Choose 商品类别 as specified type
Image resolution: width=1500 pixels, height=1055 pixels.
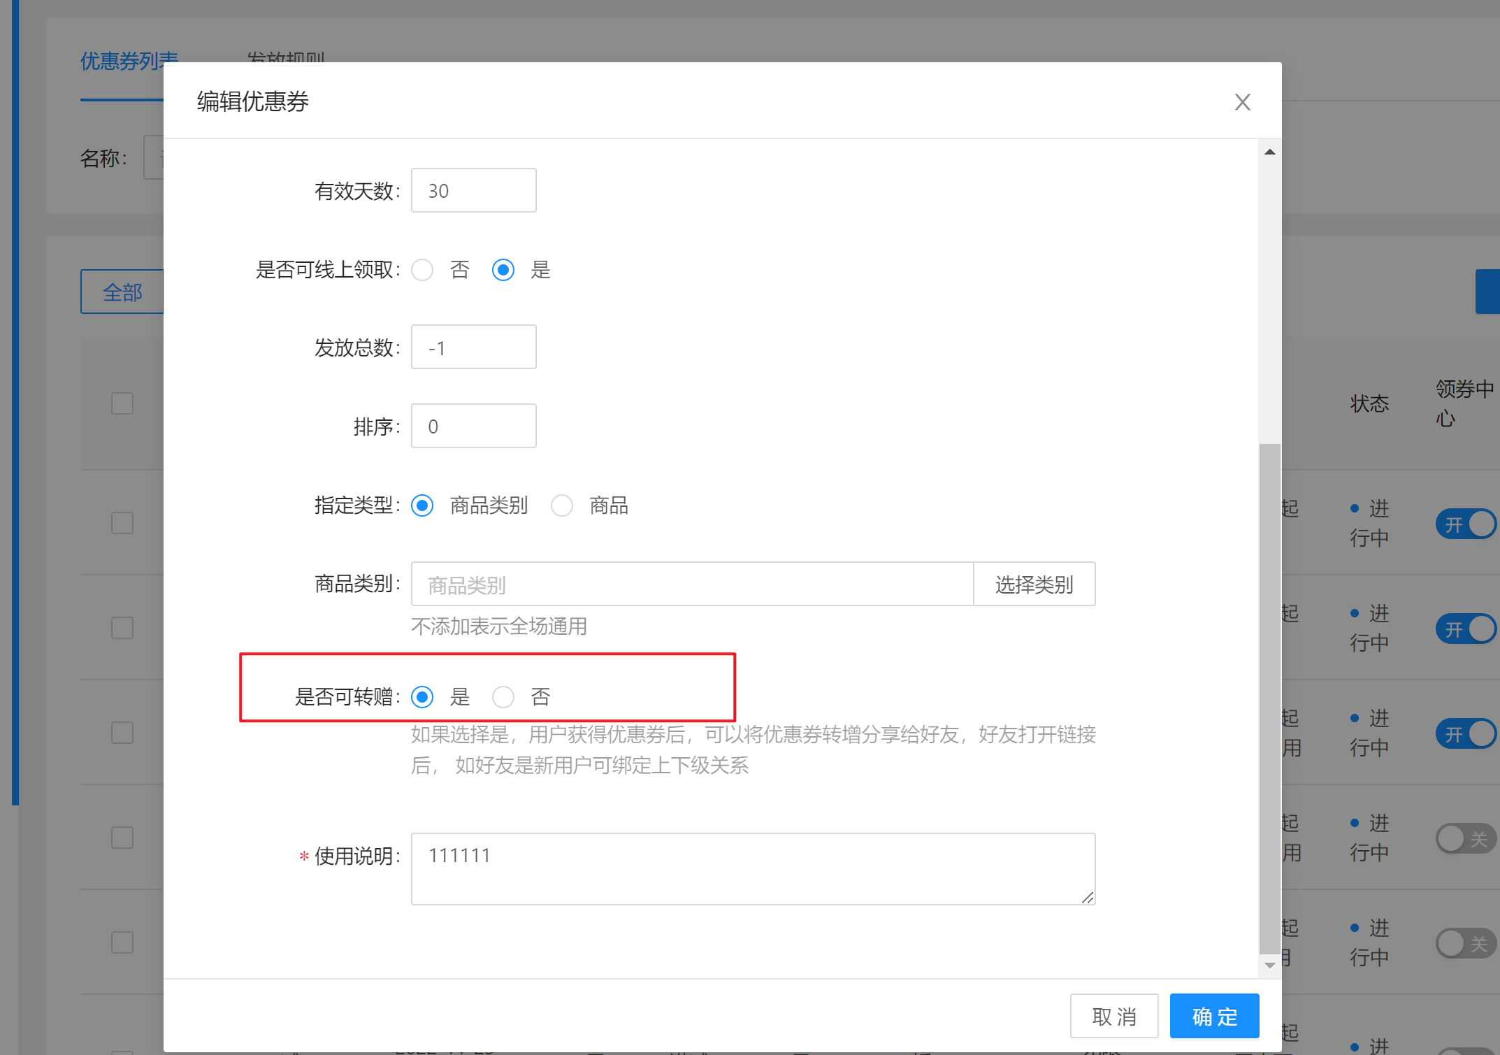tap(422, 505)
